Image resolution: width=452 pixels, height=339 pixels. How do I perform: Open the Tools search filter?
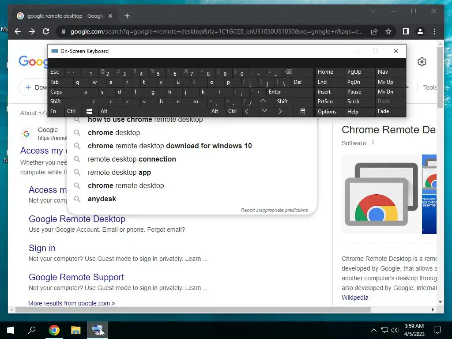coord(429,87)
